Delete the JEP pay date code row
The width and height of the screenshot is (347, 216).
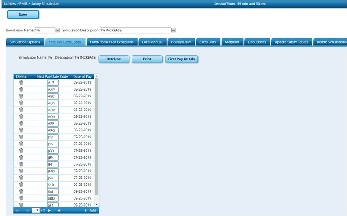tap(21, 158)
